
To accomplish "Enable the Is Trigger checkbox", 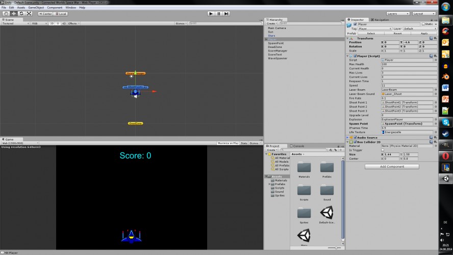I will pyautogui.click(x=383, y=150).
